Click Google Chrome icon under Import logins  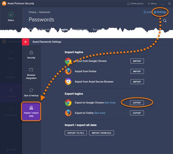(x=68, y=61)
